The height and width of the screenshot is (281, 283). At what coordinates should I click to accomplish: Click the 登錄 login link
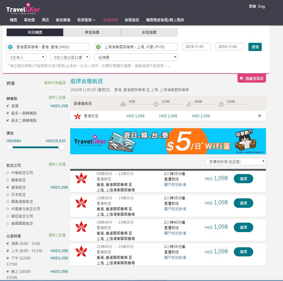tap(253, 6)
